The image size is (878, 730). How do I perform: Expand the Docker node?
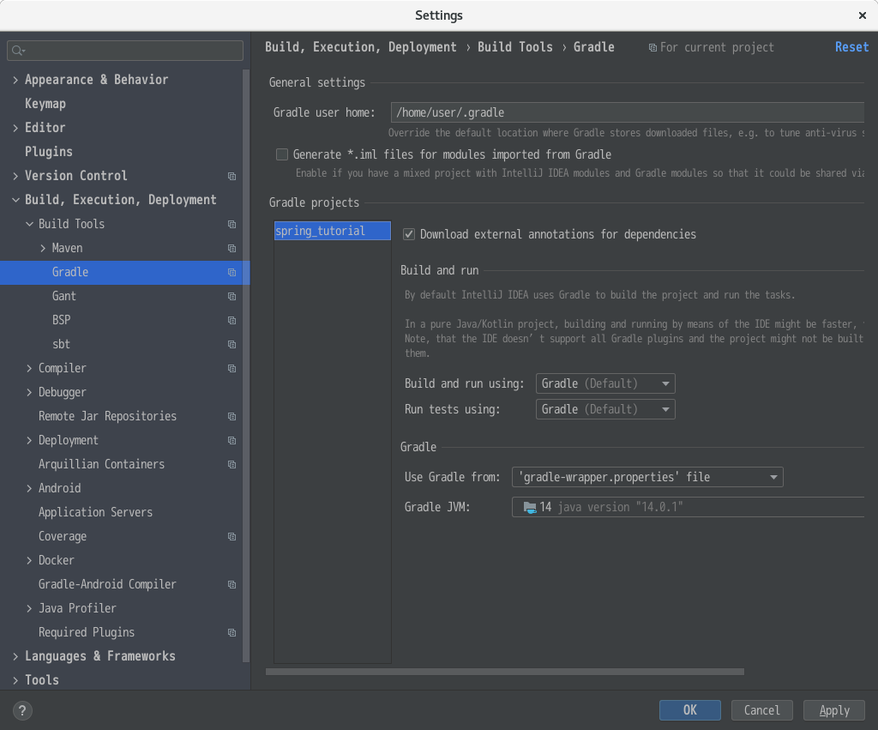29,561
